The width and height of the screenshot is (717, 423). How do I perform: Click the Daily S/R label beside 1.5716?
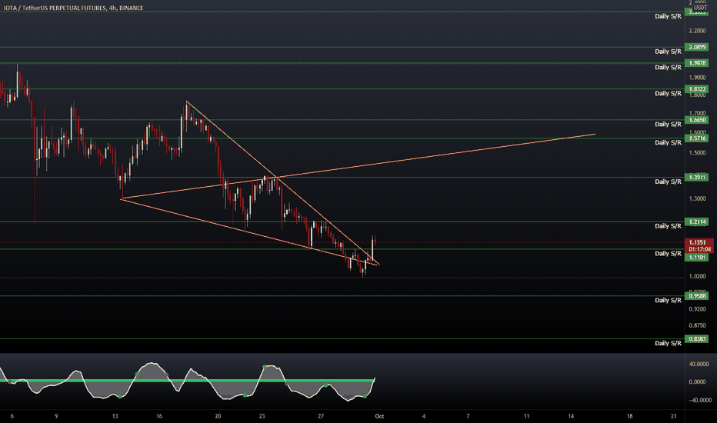pos(668,143)
